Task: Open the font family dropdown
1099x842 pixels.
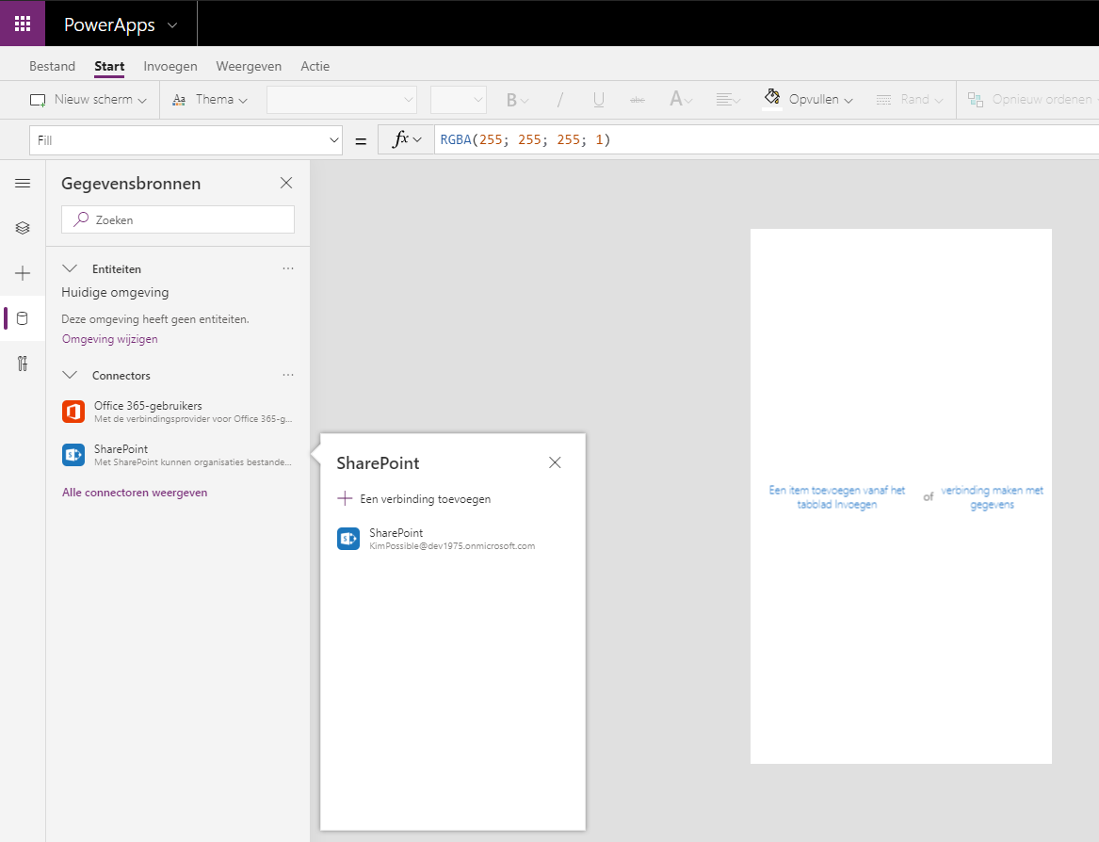Action: [342, 100]
